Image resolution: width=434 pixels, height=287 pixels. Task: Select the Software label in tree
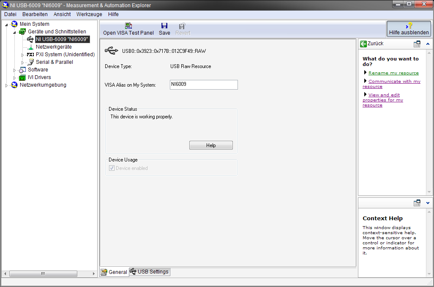point(38,70)
